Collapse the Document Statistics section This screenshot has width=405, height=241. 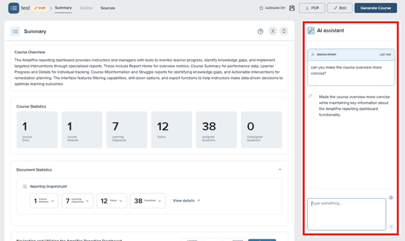point(280,170)
